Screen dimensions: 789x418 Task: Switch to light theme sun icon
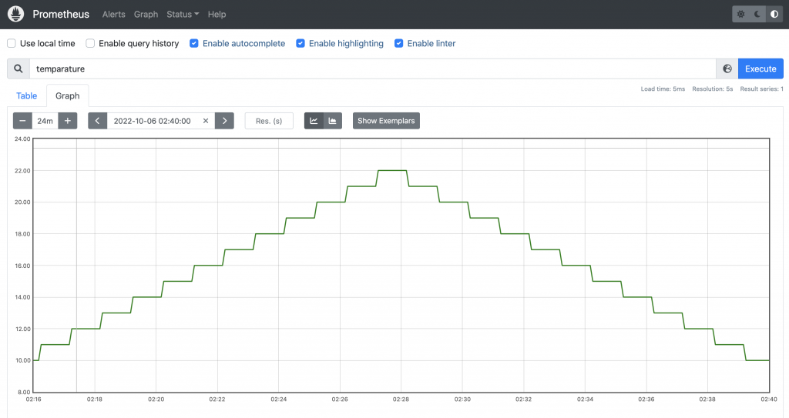740,14
